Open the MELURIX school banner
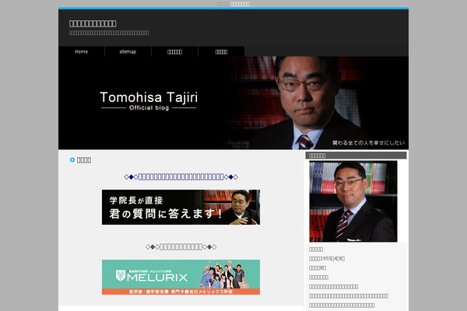467x311 pixels. [181, 277]
